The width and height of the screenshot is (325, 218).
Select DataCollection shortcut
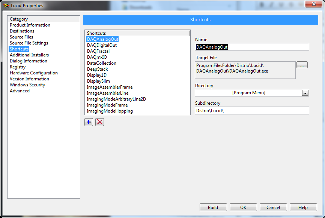pos(102,63)
